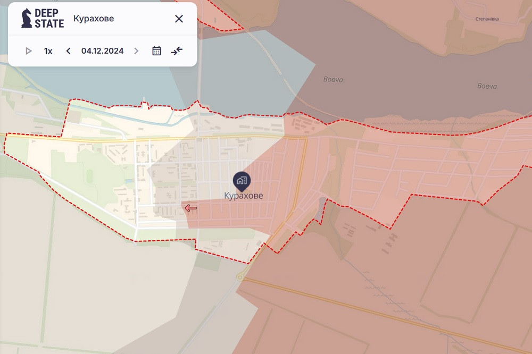
Task: Close the Курахове info panel
Action: coord(179,19)
